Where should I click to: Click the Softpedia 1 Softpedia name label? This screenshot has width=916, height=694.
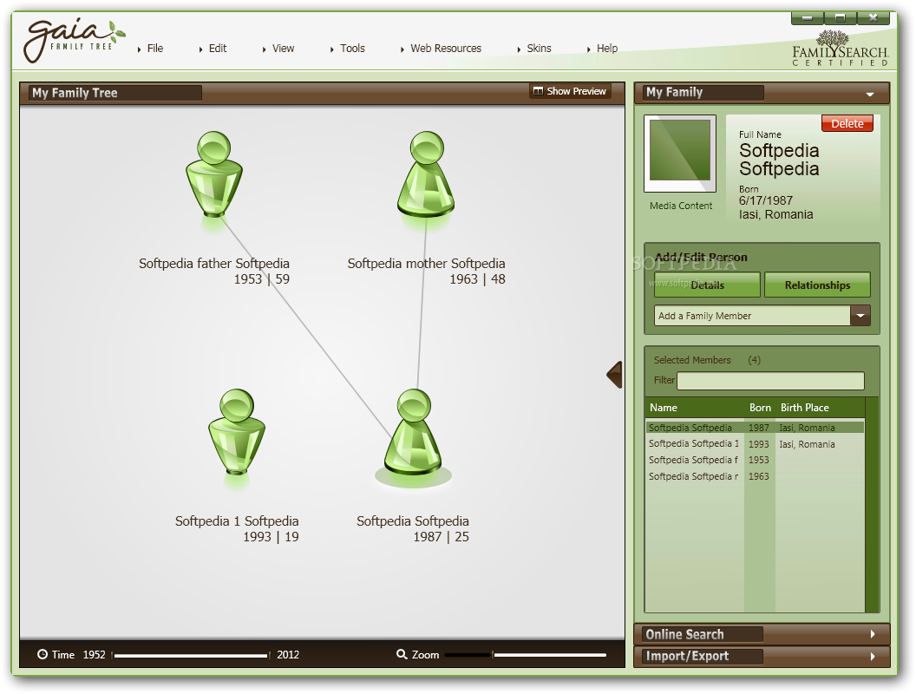[237, 521]
